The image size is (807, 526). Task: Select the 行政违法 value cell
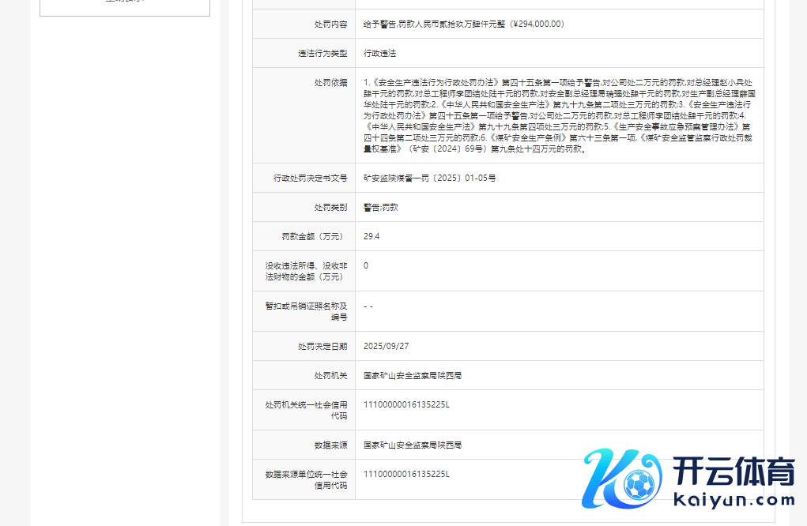pos(379,54)
